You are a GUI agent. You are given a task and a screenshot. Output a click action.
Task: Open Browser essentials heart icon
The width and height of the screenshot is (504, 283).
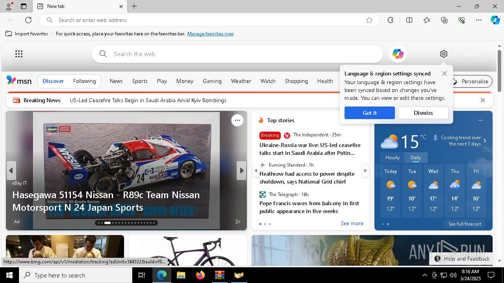pos(461,20)
